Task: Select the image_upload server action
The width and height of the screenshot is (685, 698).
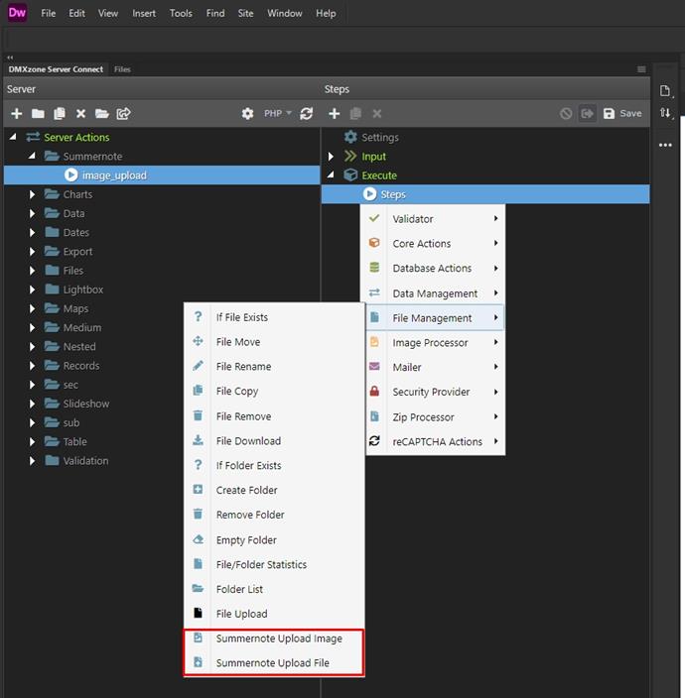Action: (x=162, y=175)
